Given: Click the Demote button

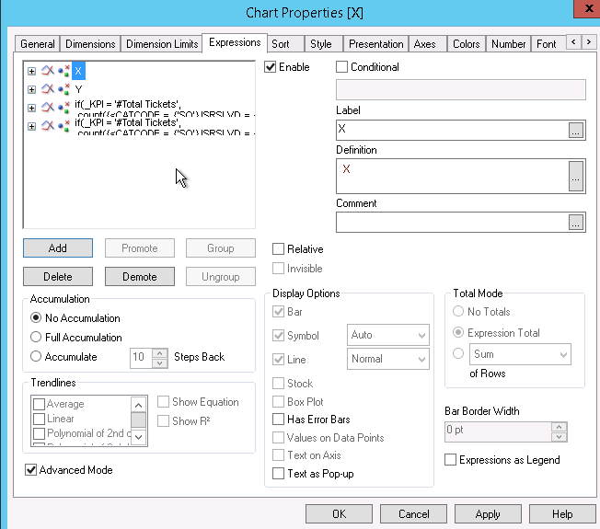Looking at the screenshot, I should point(140,276).
